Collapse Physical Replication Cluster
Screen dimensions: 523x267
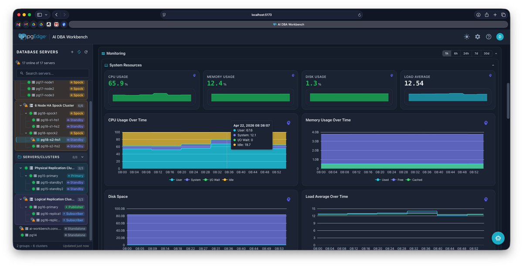pyautogui.click(x=20, y=168)
